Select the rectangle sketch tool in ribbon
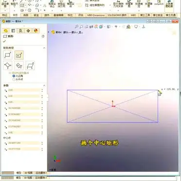The height and width of the screenshot is (181, 181). 22,5
